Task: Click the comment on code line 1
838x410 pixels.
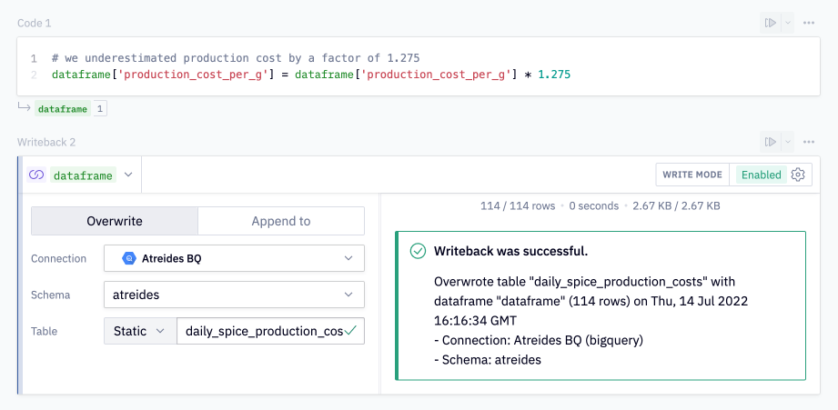Action: pos(236,57)
